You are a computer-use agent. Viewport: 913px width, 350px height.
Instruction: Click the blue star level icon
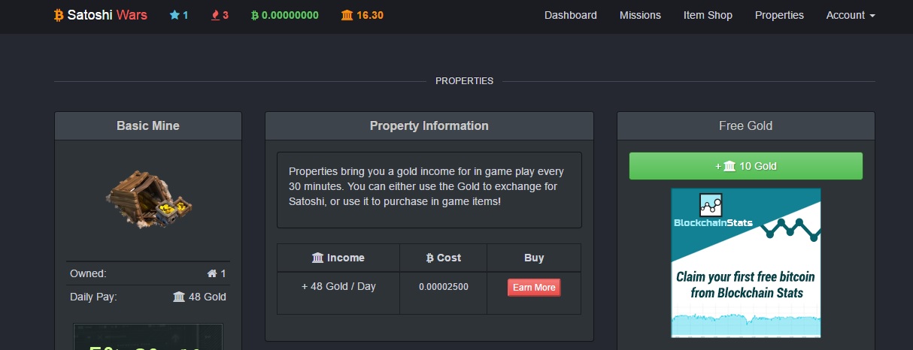tap(175, 15)
